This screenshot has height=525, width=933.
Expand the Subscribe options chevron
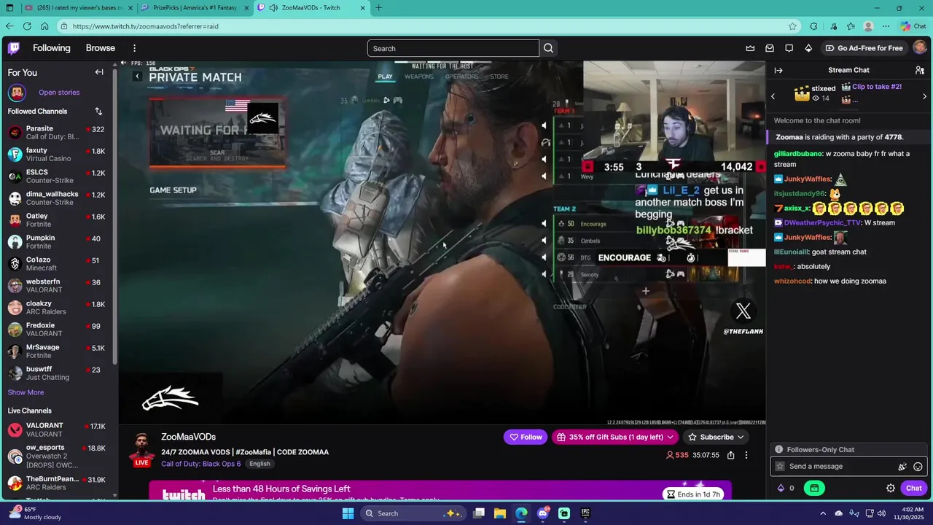(741, 437)
